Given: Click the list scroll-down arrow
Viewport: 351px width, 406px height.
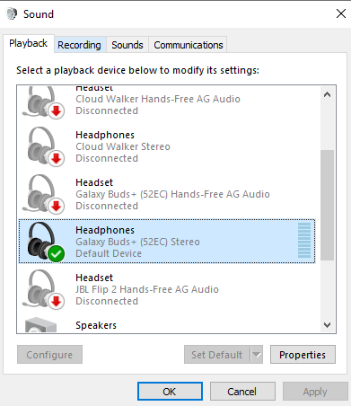Looking at the screenshot, I should (327, 325).
